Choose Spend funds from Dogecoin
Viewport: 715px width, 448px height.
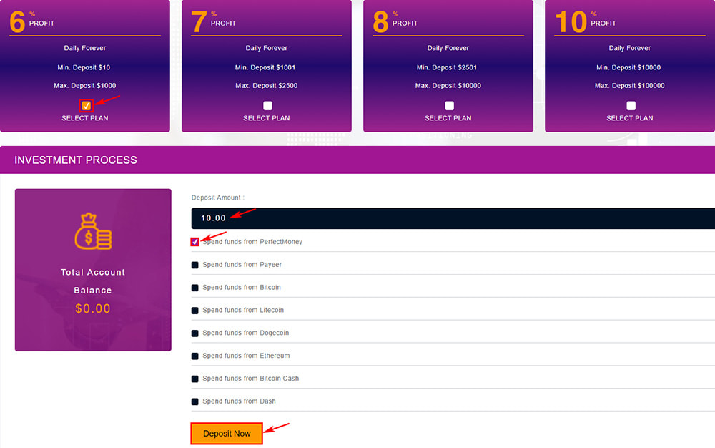click(x=194, y=333)
